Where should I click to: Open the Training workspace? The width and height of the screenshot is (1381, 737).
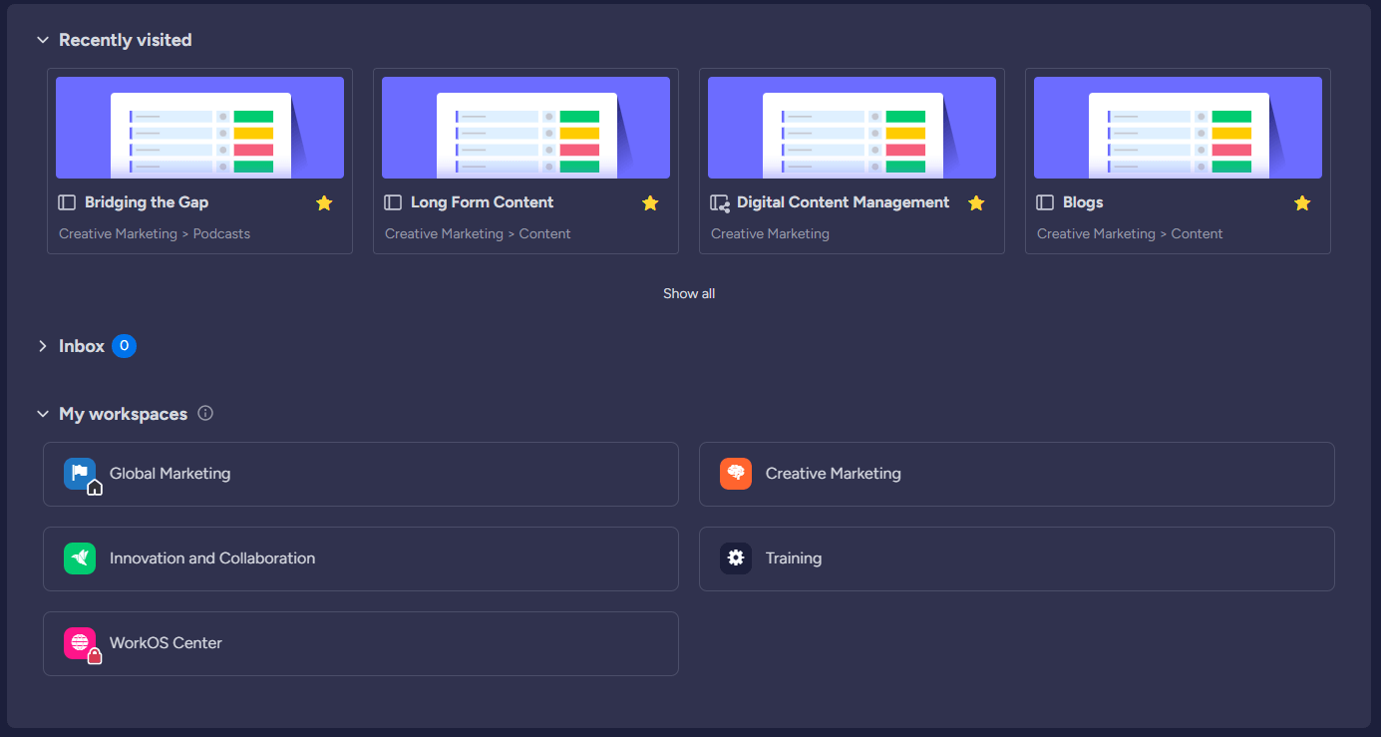[x=1017, y=558]
